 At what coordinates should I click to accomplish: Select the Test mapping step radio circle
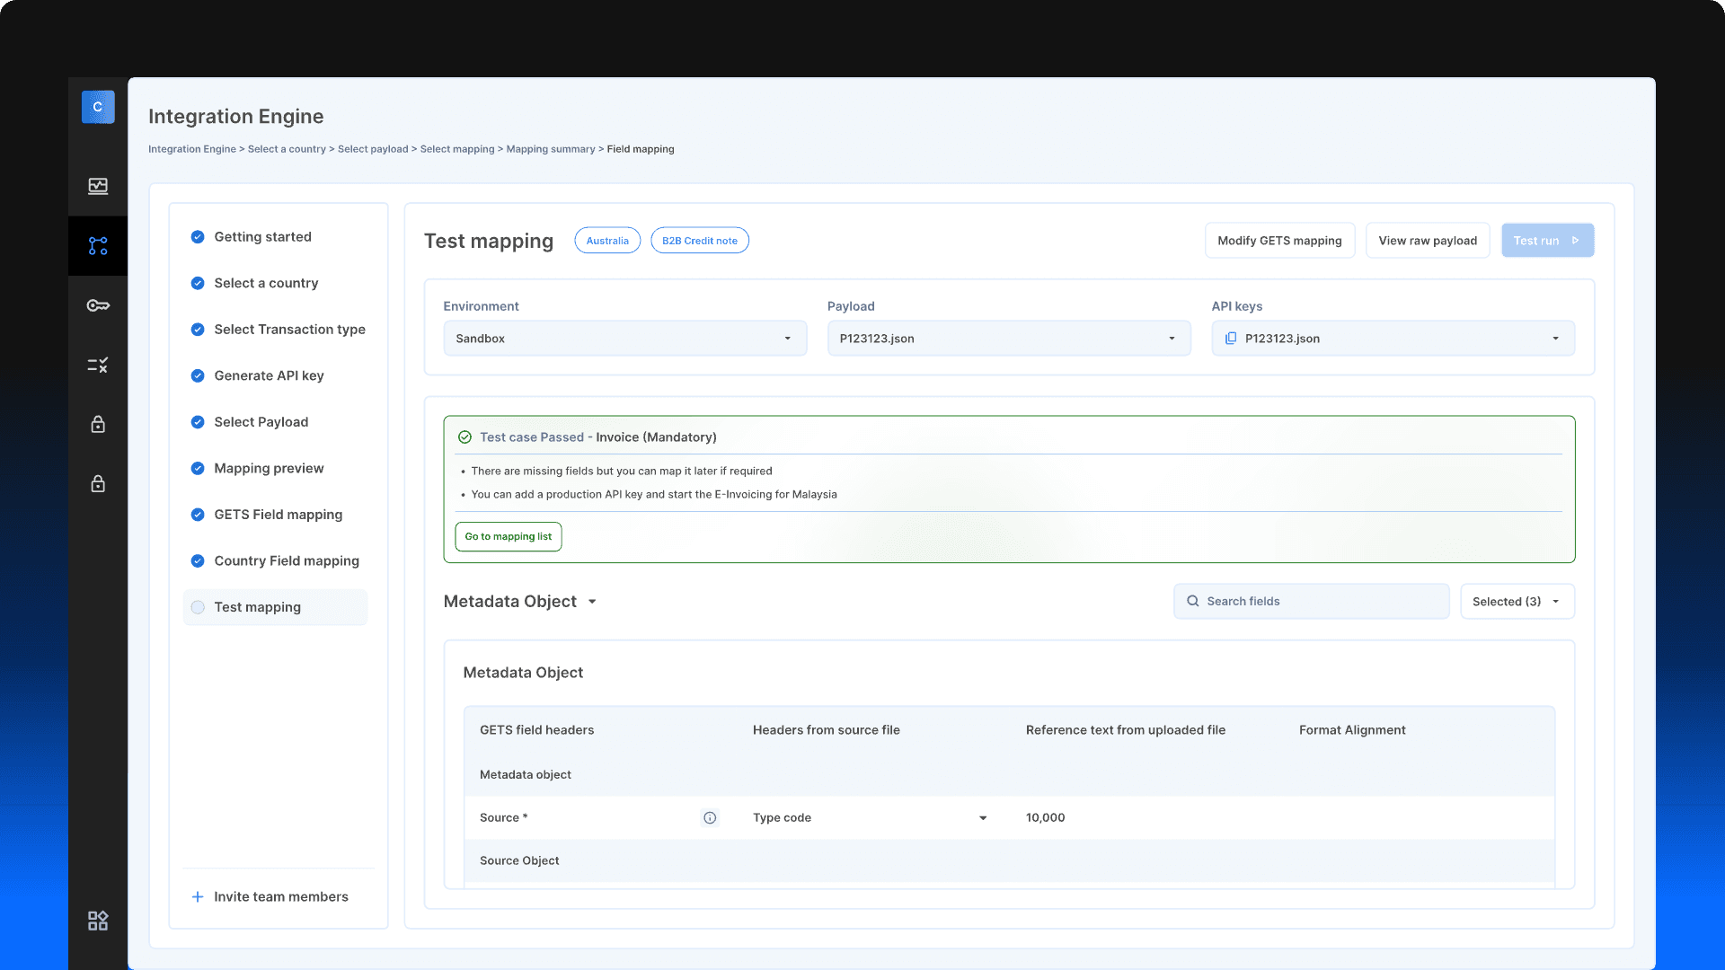(x=198, y=607)
